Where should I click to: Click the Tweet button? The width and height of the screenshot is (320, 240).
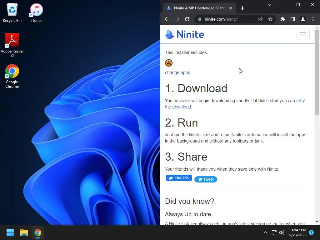206,179
